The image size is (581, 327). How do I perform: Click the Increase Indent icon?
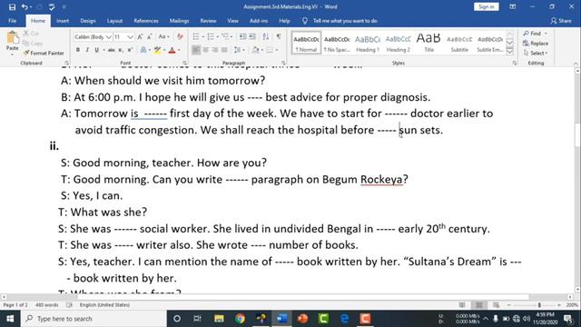pos(252,36)
